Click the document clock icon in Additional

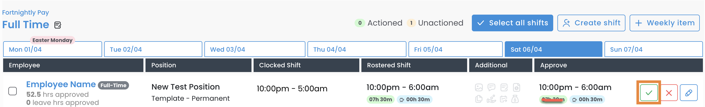516,88
